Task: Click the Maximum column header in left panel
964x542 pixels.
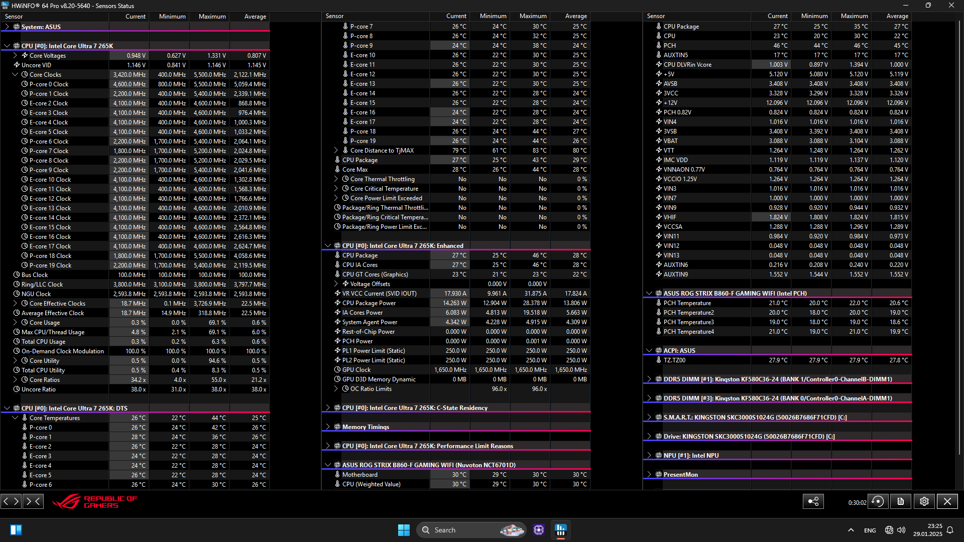Action: pos(212,17)
